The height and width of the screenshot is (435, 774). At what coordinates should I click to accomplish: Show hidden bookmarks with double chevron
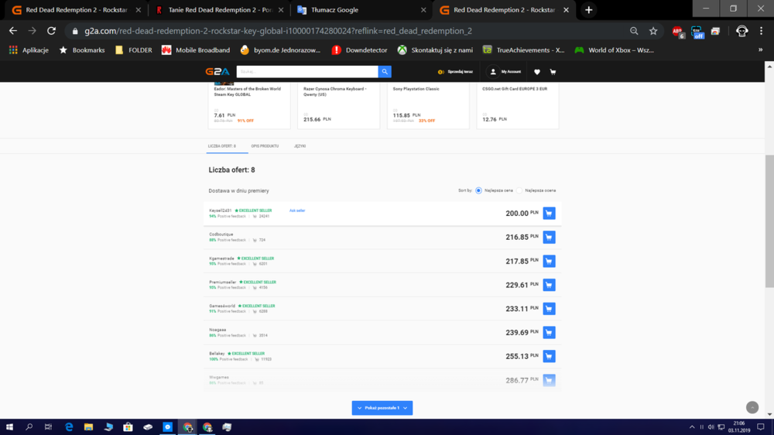(x=760, y=50)
